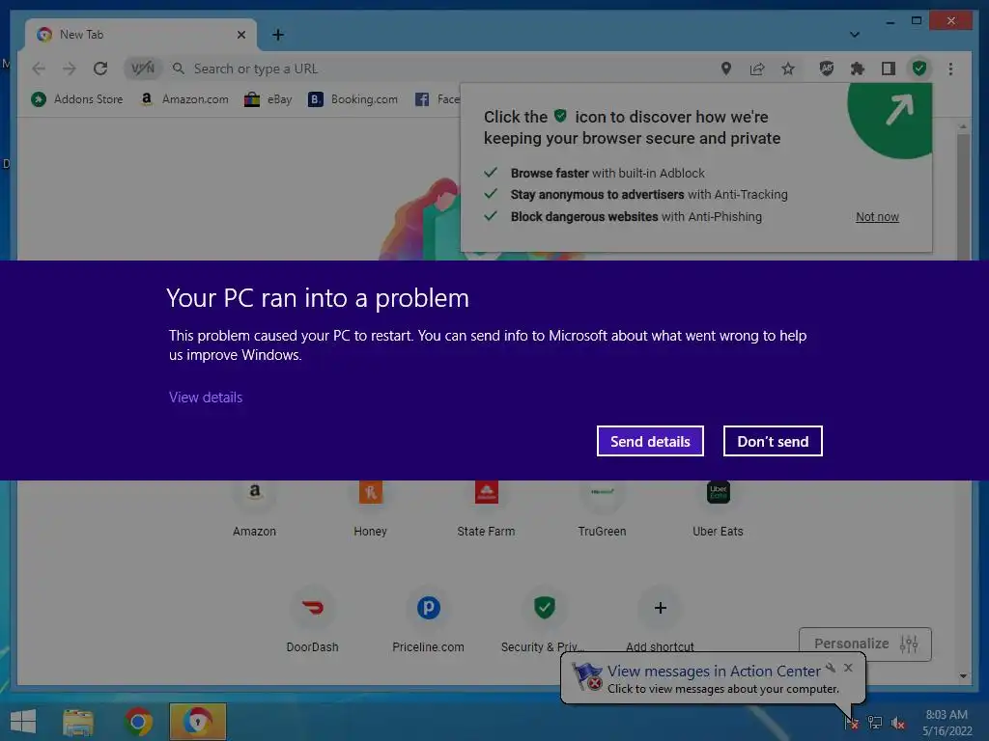989x741 pixels.
Task: Go back to previous page
Action: click(x=39, y=69)
